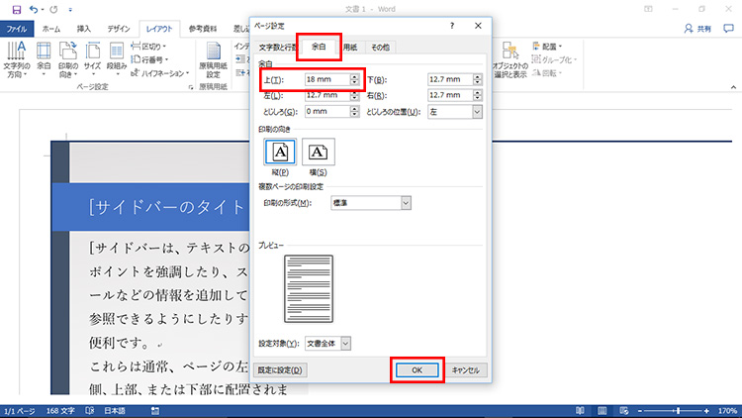This screenshot has height=418, width=742.
Task: Click the Save icon in the quick access toolbar
Action: pyautogui.click(x=16, y=9)
